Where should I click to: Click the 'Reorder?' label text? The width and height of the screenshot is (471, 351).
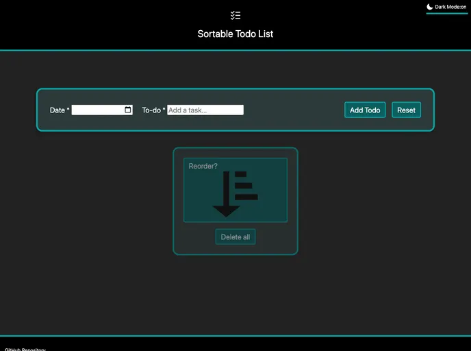(x=203, y=166)
